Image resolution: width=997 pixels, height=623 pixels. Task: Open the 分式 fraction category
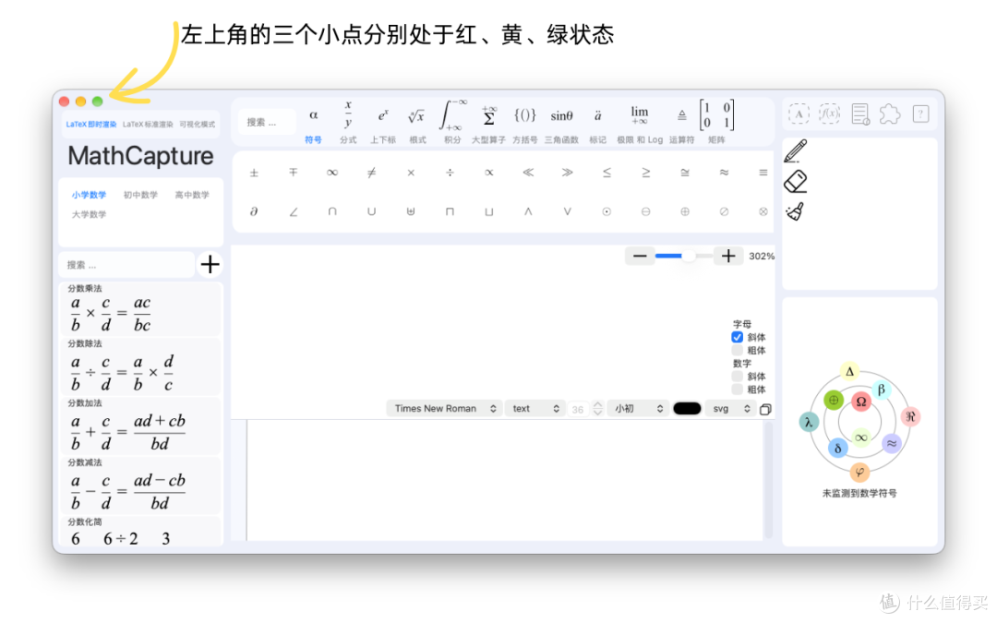pos(348,123)
